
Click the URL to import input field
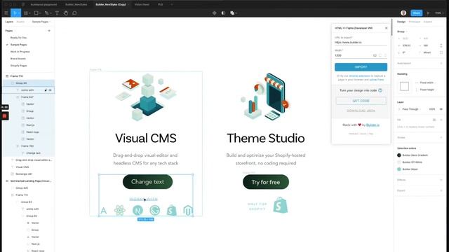(x=361, y=42)
